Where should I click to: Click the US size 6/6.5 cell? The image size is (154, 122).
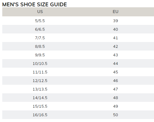(40, 29)
